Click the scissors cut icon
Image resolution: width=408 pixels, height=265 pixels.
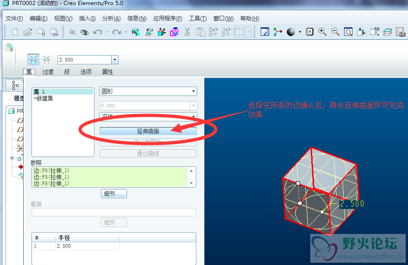coord(187,32)
